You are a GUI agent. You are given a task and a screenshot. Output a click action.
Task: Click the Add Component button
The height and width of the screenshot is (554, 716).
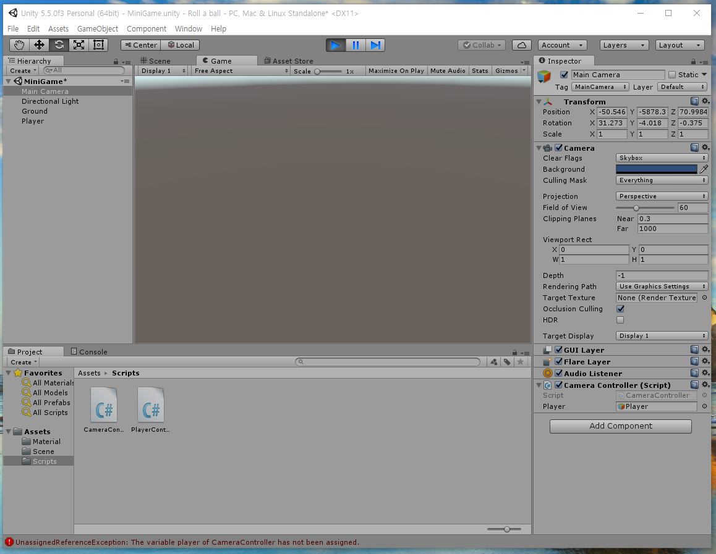pos(620,426)
